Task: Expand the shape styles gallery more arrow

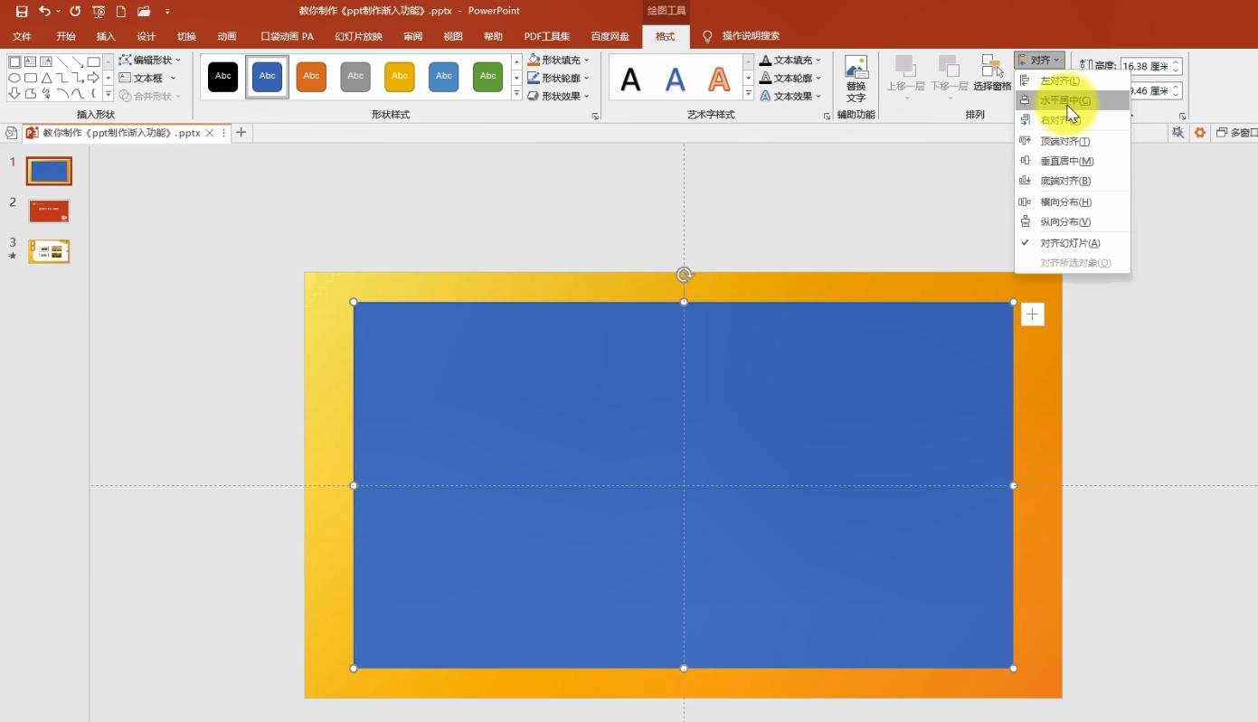Action: pos(516,94)
